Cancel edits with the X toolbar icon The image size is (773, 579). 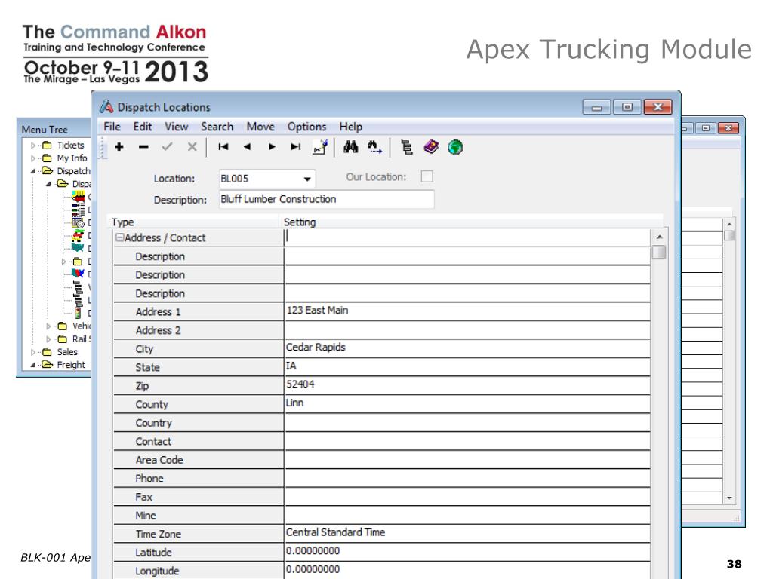[x=192, y=147]
